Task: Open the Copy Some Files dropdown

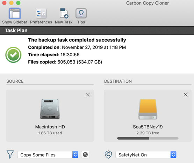Action: pos(48,155)
